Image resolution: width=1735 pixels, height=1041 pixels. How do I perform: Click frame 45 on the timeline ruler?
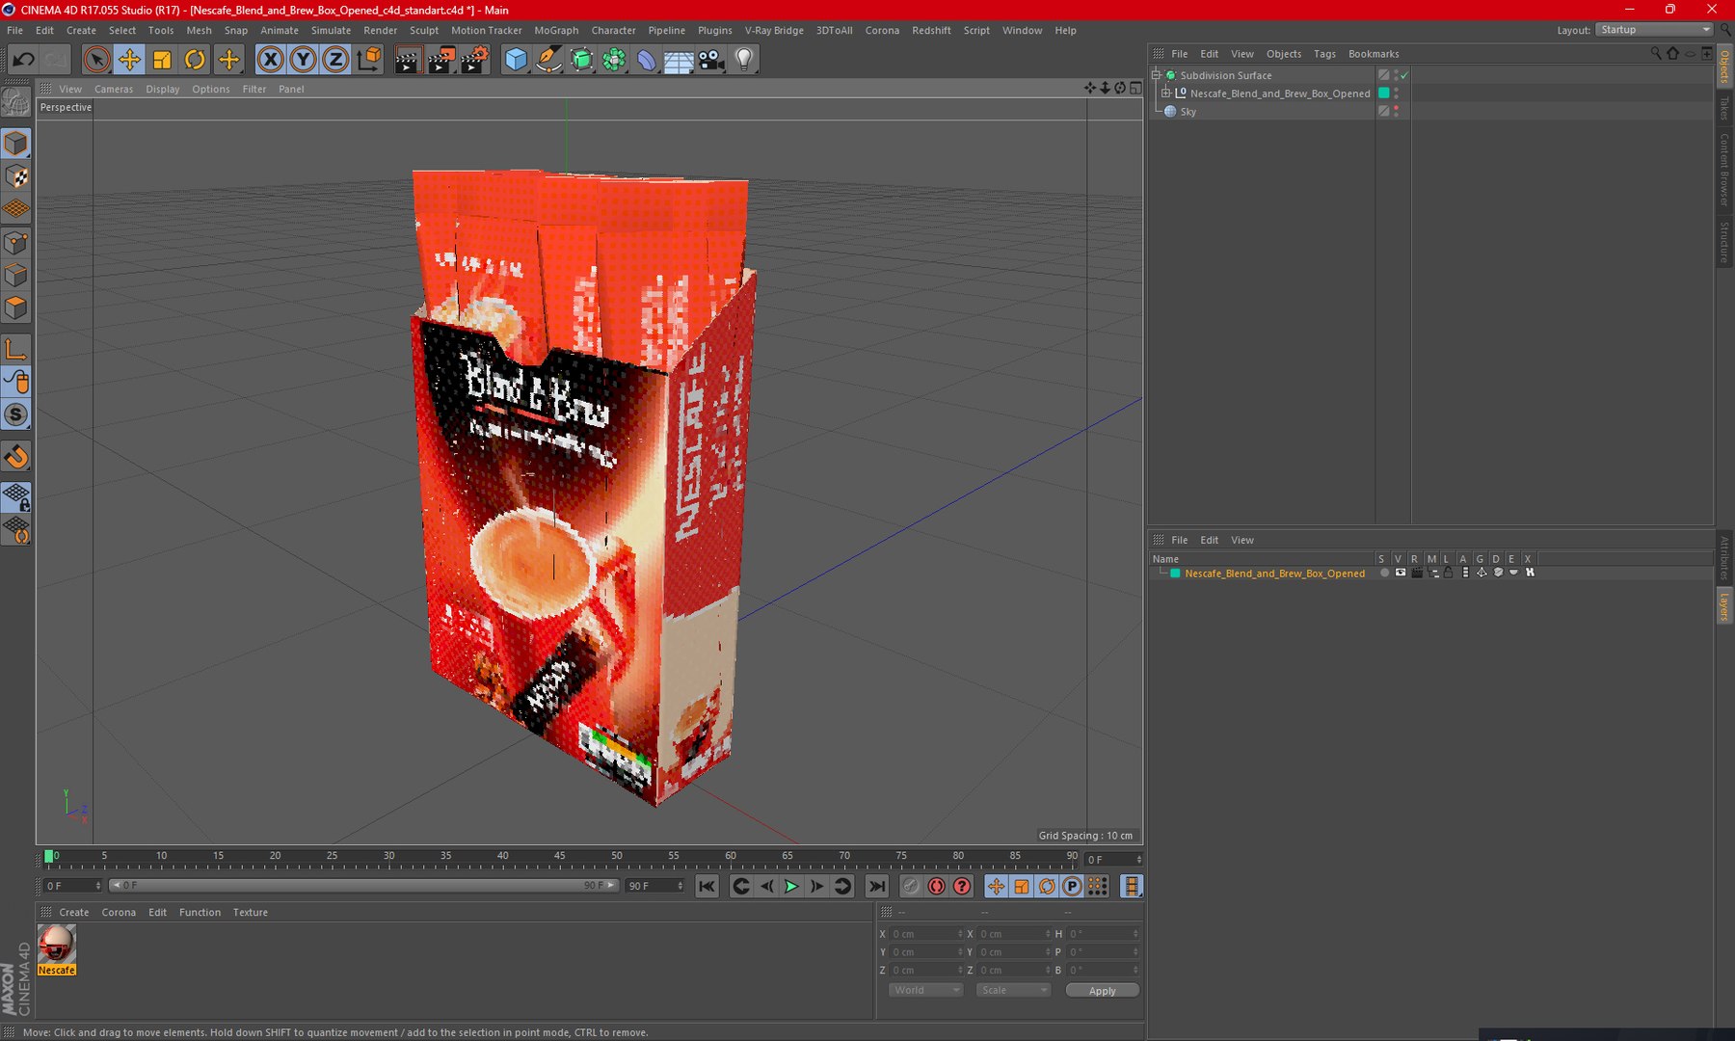pos(560,858)
